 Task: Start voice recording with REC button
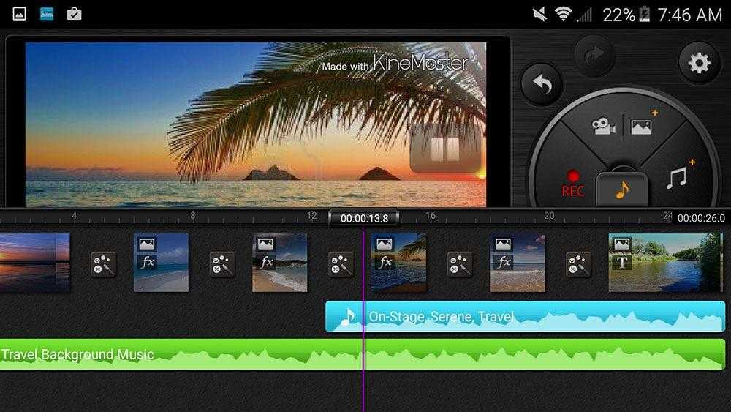click(x=572, y=184)
